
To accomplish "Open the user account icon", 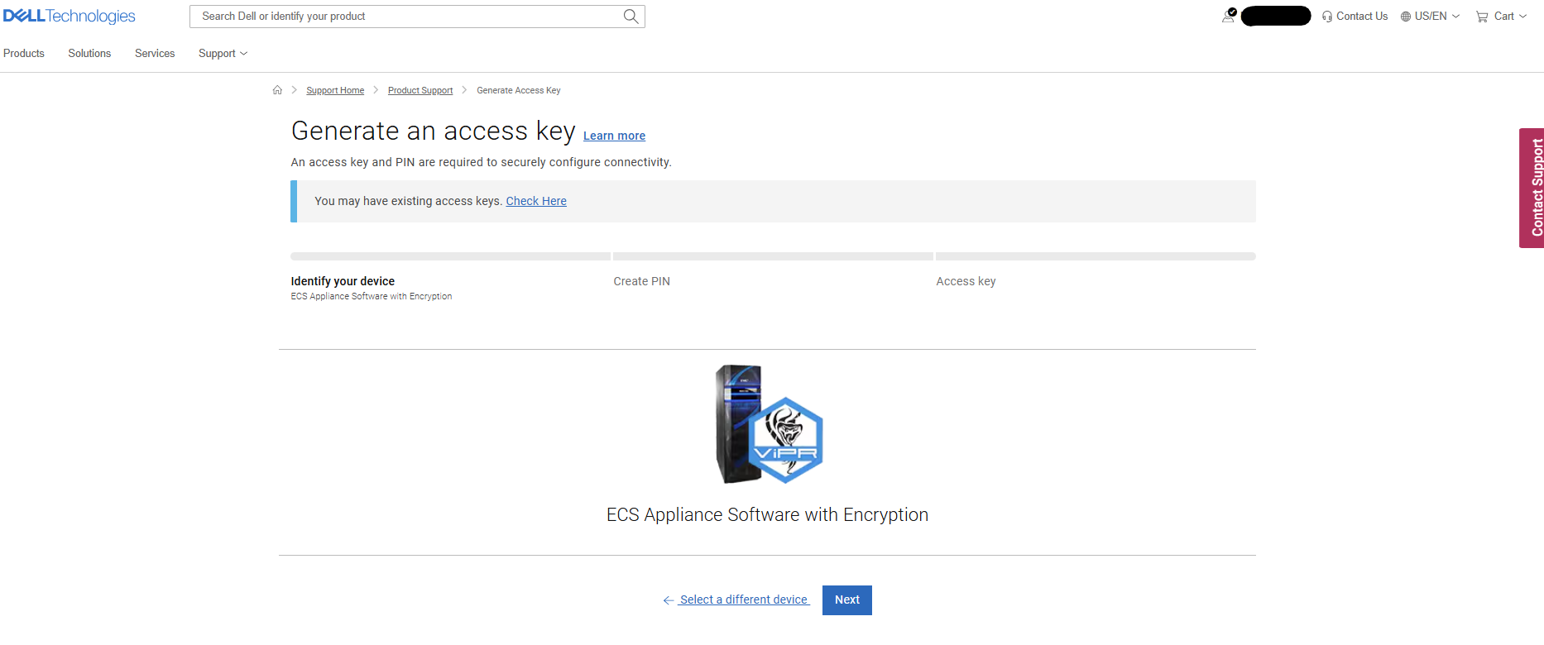I will click(x=1229, y=16).
